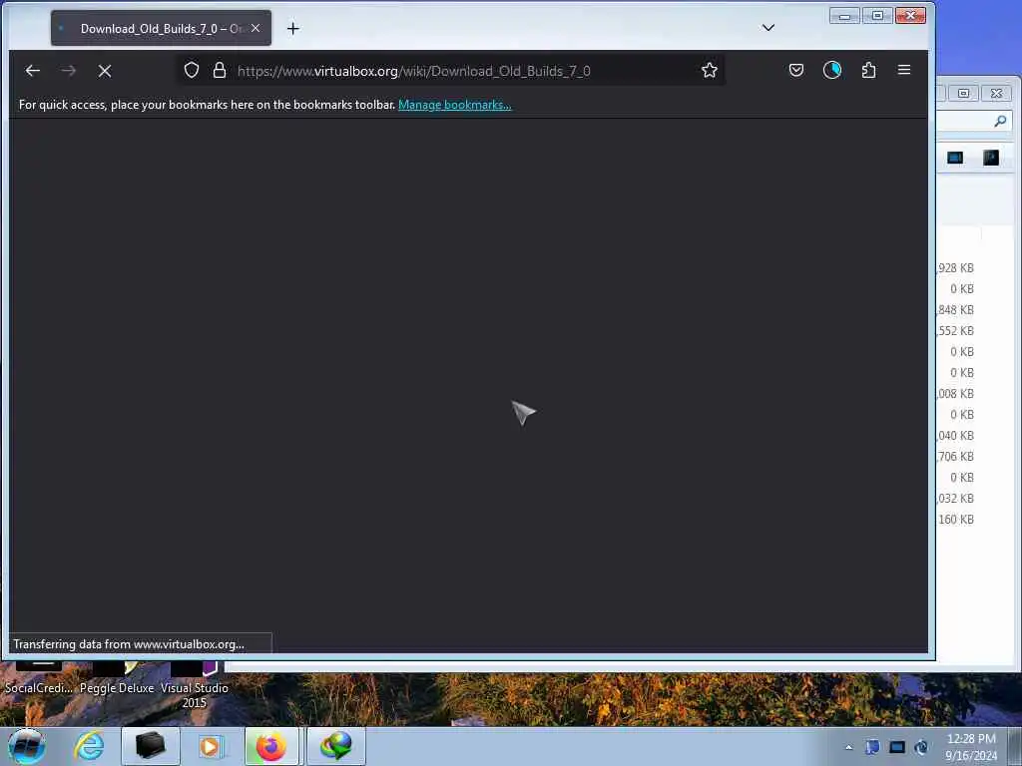Screen dimensions: 1022x766
Task: Select the Visual Studio 2015 desktop shortcut
Action: [195, 686]
